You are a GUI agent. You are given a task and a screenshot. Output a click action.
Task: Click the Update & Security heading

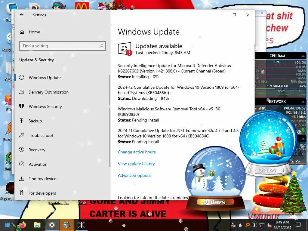(36, 60)
